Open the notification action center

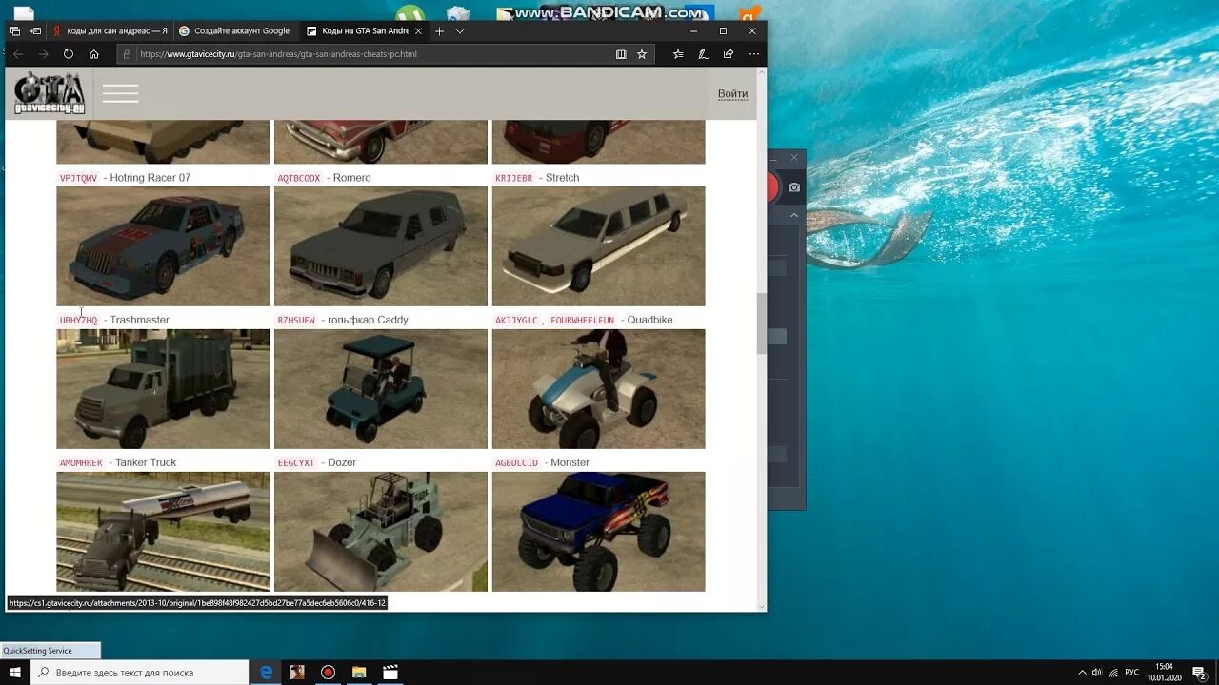1200,673
